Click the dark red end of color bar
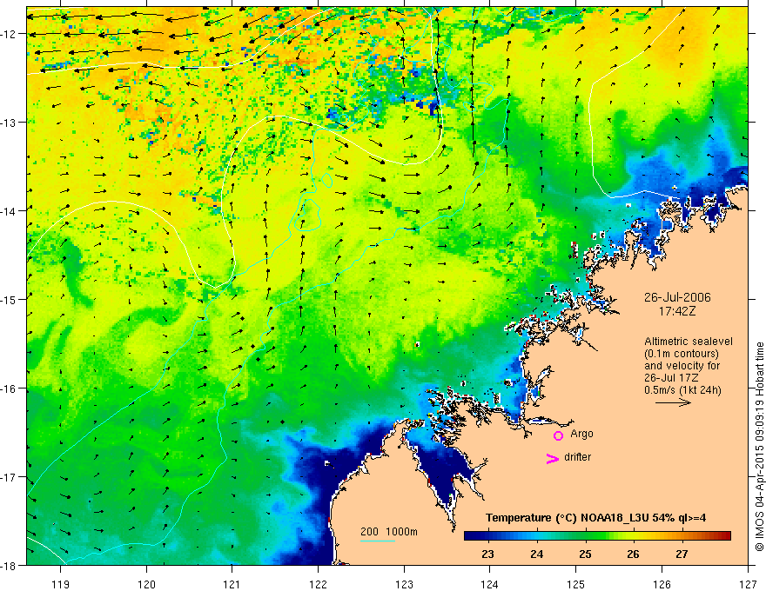The height and width of the screenshot is (591, 766). point(723,536)
